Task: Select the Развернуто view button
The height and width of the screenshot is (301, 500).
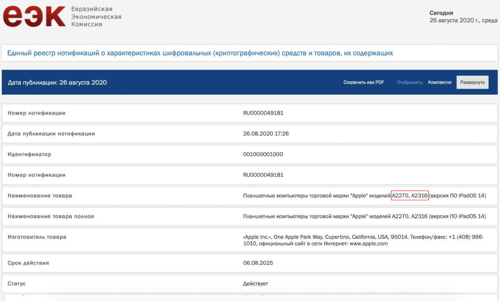Action: click(472, 82)
